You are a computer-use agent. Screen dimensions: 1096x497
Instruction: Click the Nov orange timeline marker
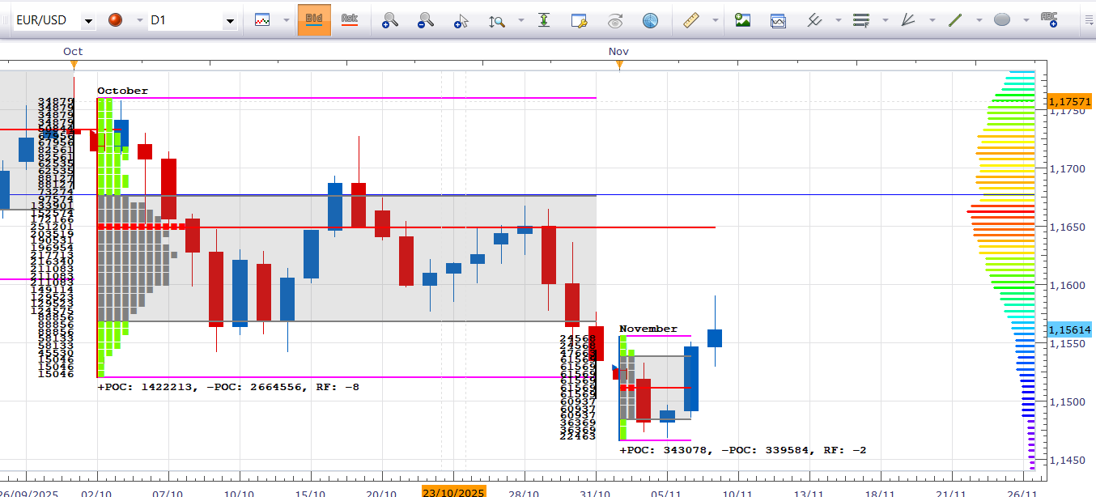[619, 64]
